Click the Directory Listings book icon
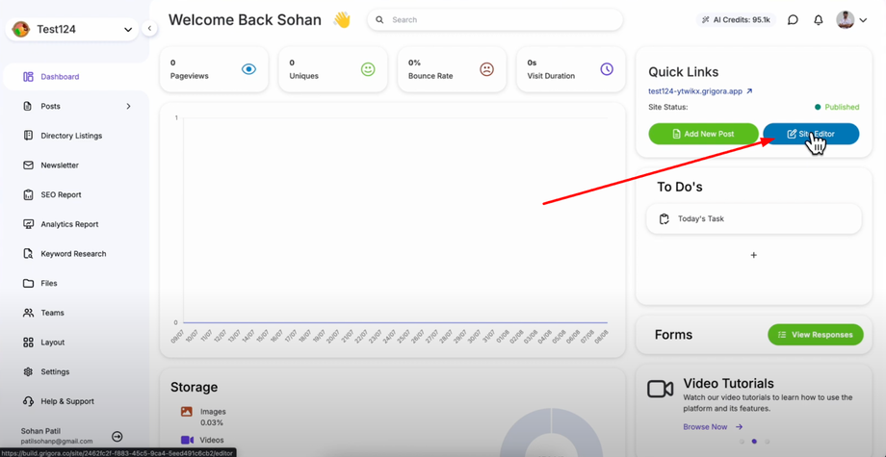Screen dimensions: 886x457 [x=28, y=136]
